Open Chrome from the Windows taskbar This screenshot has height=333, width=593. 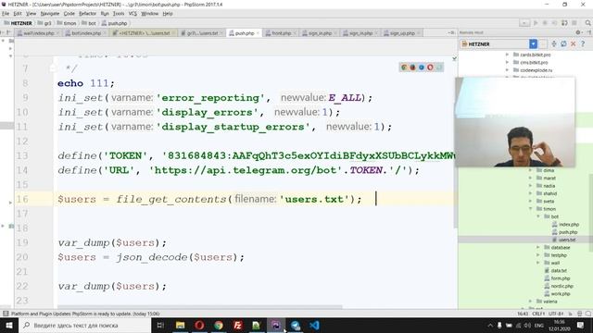coord(219,325)
